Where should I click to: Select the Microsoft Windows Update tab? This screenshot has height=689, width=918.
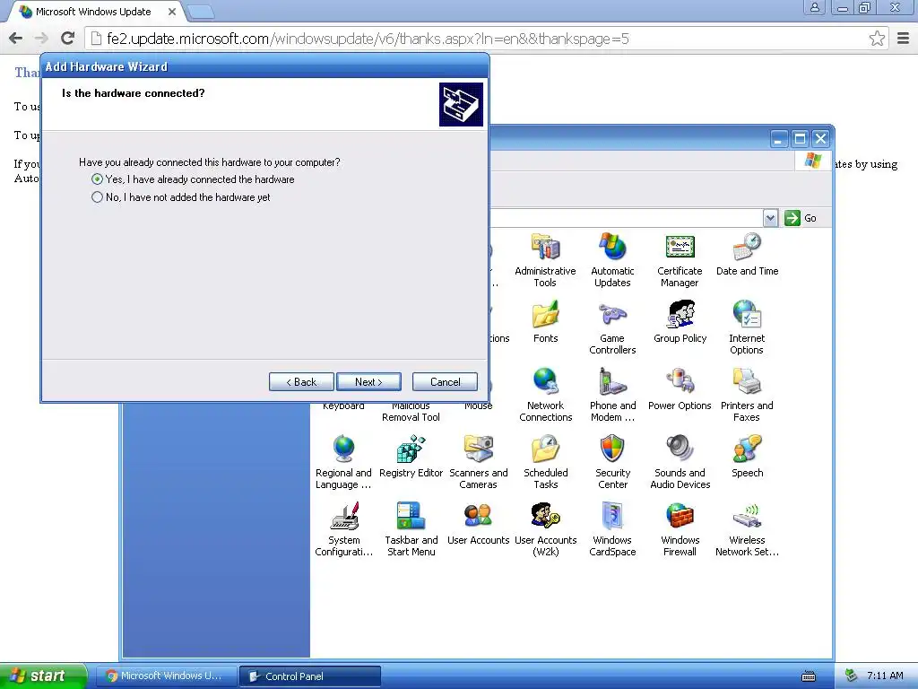point(93,12)
